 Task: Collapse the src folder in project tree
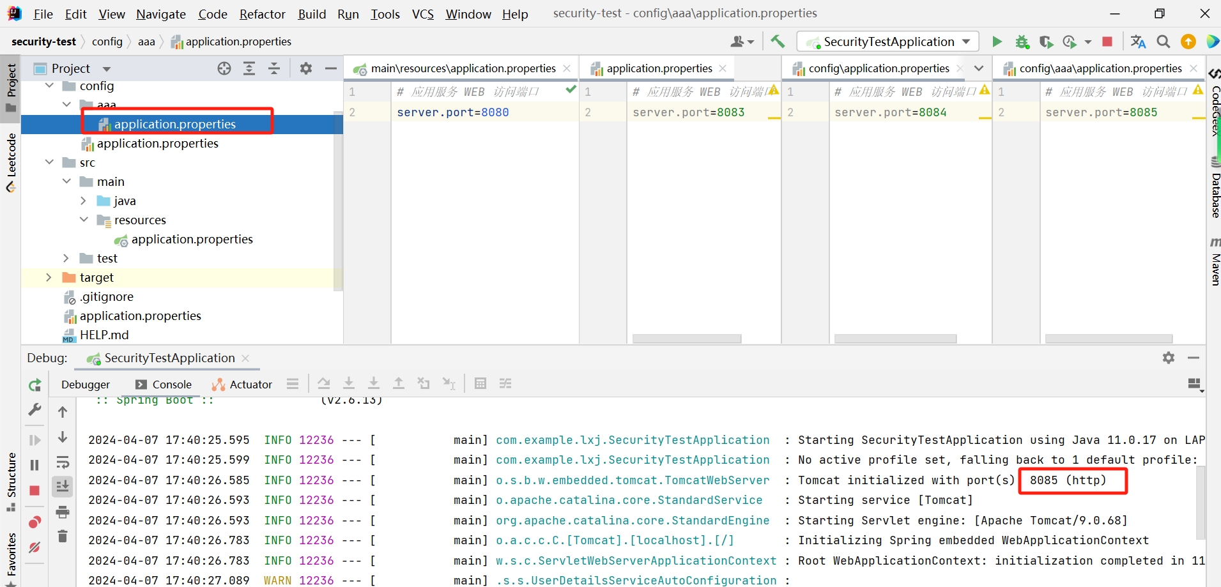49,162
